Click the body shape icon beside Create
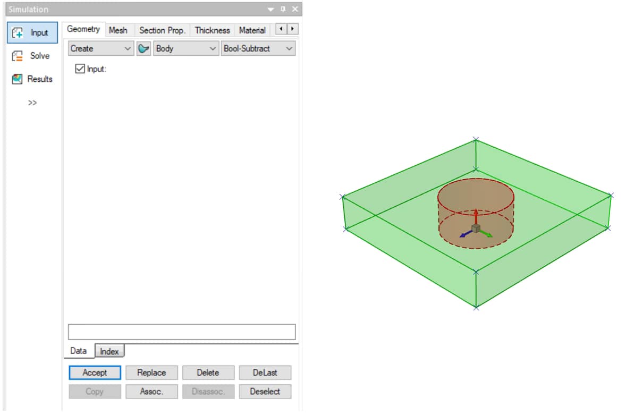This screenshot has height=414, width=626. (143, 48)
